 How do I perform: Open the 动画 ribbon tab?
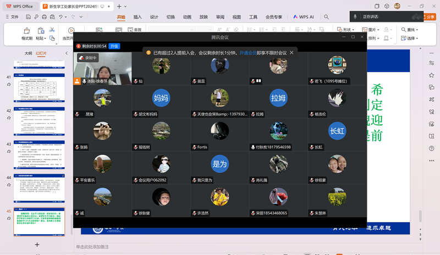pyautogui.click(x=187, y=17)
